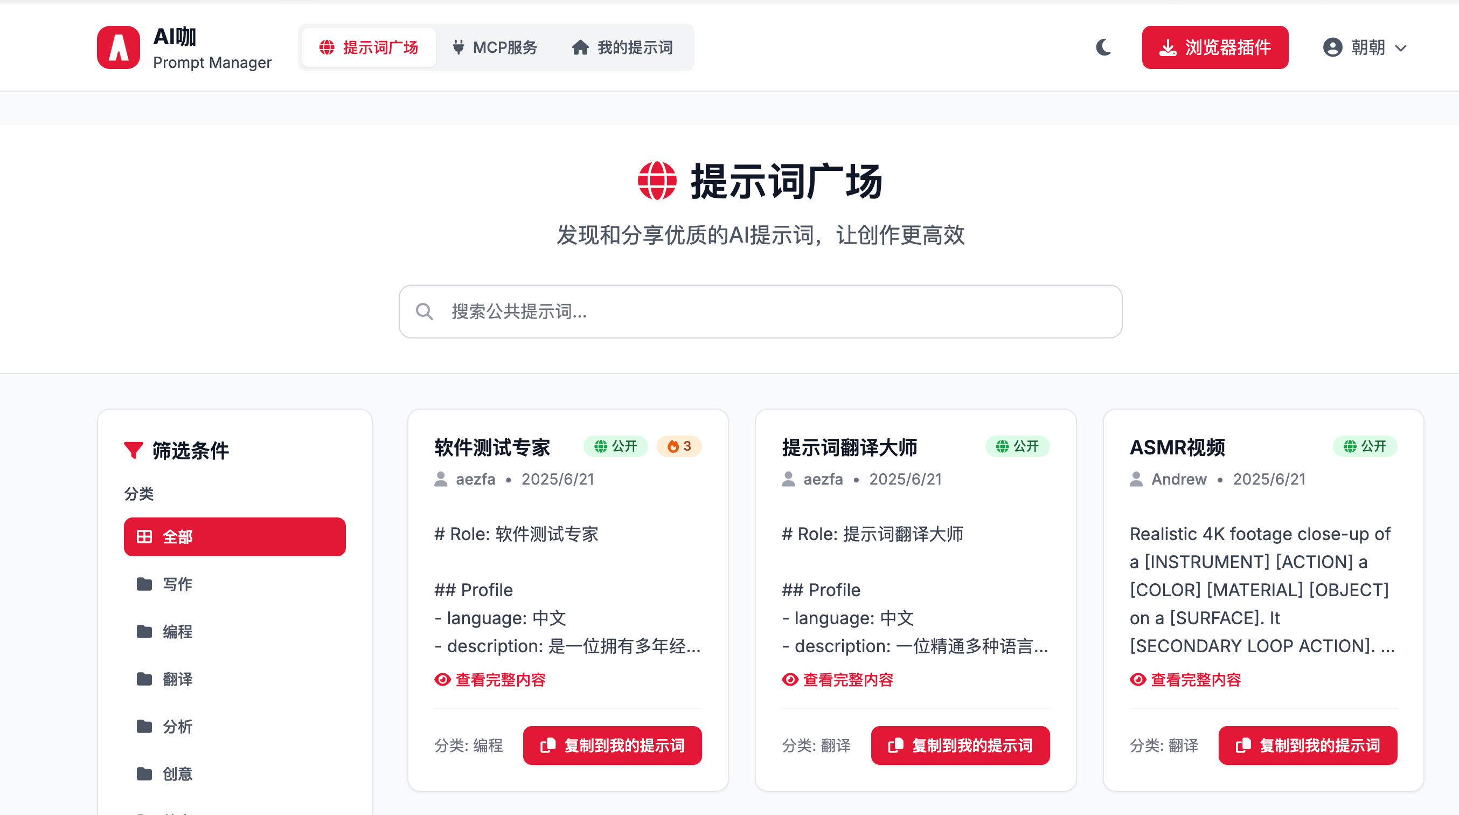Copy 提示词翻译大师 to my prompts

960,745
